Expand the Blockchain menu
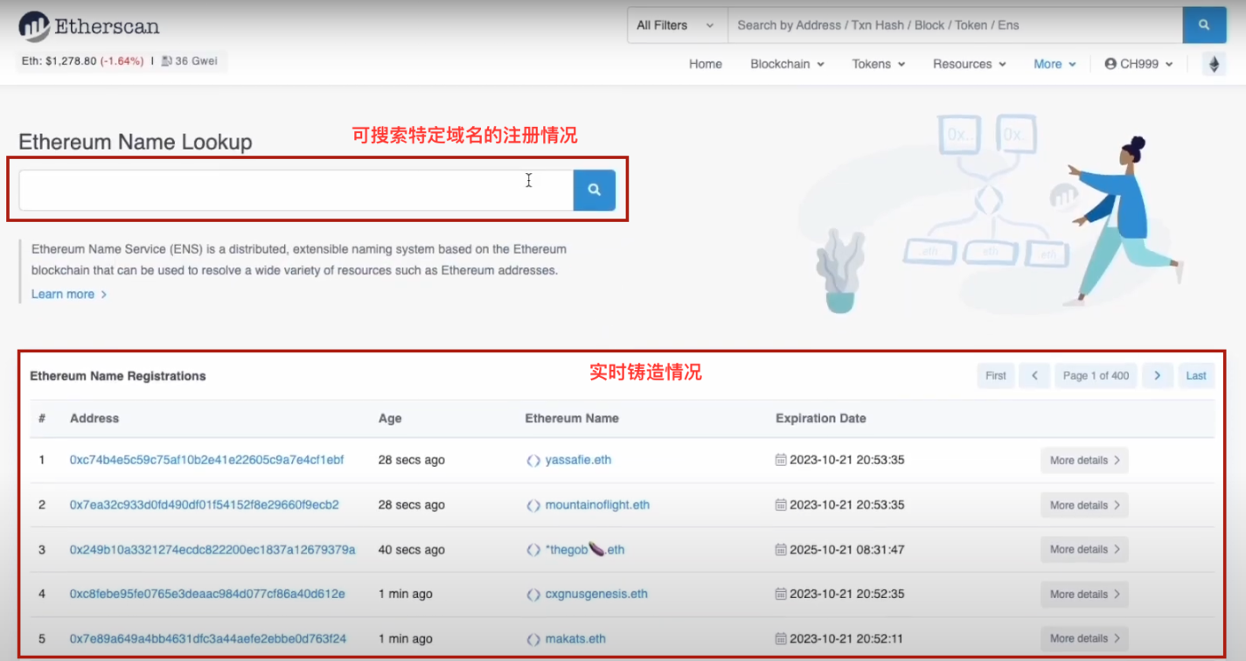Image resolution: width=1246 pixels, height=661 pixels. pyautogui.click(x=787, y=64)
